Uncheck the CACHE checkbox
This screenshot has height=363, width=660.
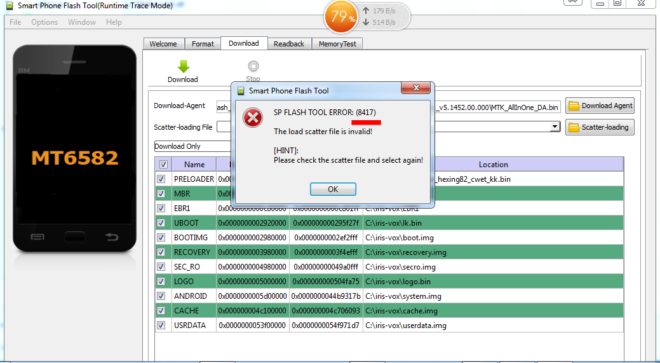(x=161, y=311)
